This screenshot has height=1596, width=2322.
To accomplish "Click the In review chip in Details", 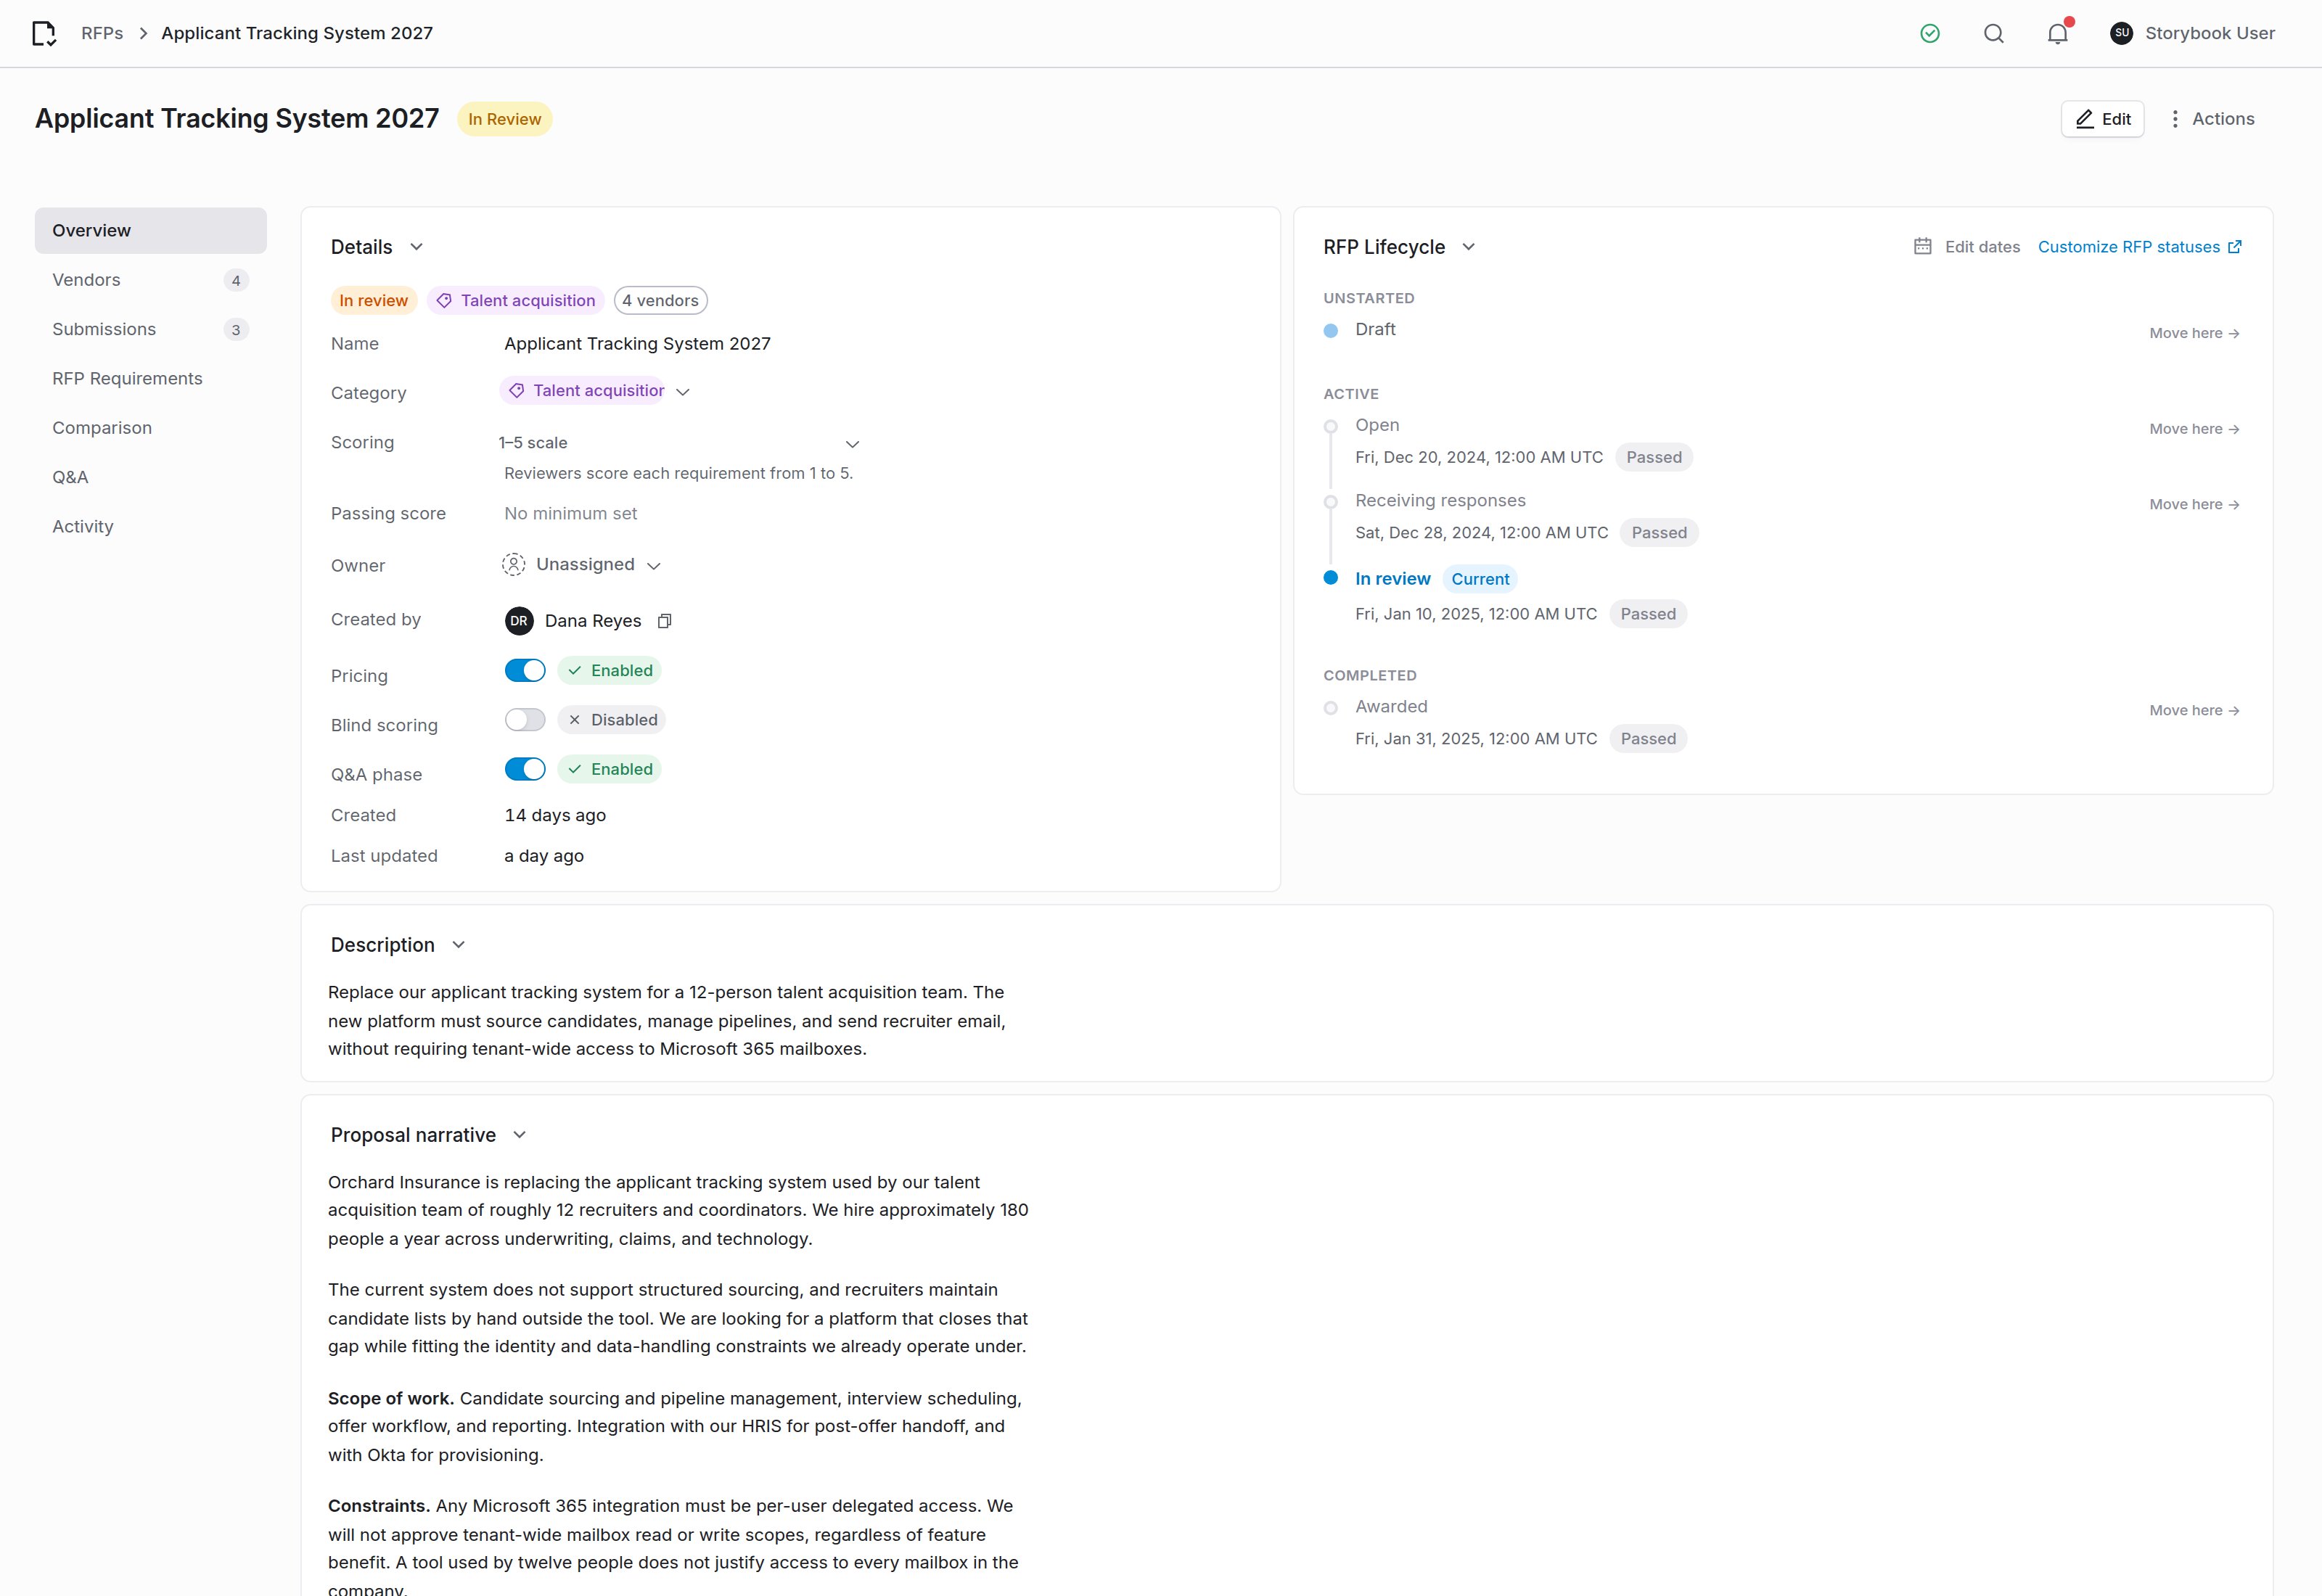I will 373,301.
